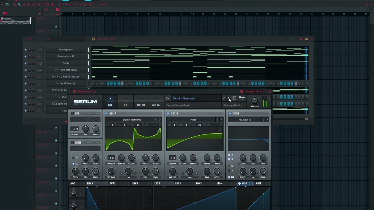Click the Omnisphere channel button
The image size is (374, 210).
click(66, 50)
